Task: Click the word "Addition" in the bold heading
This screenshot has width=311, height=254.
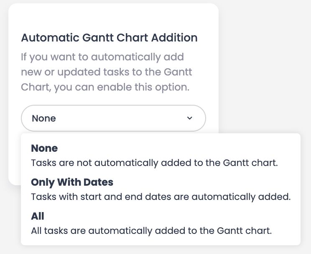Action: click(x=176, y=38)
